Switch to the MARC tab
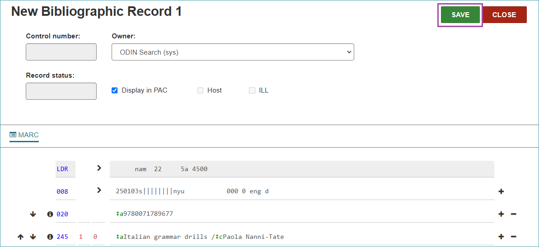Viewport: 539px width, 247px height. 24,135
